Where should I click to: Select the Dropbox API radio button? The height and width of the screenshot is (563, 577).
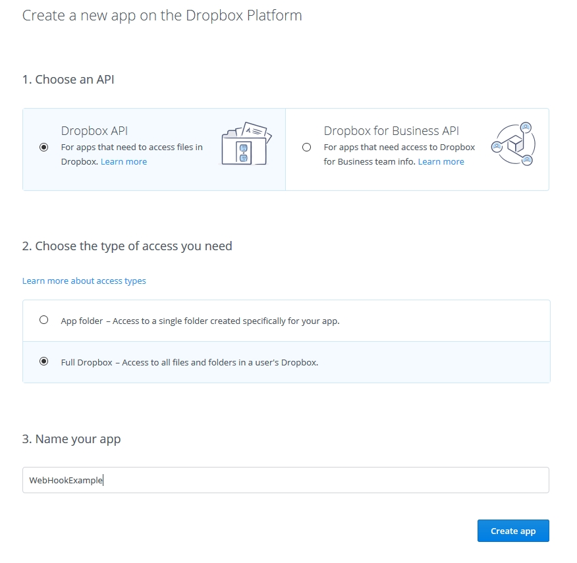tap(43, 147)
